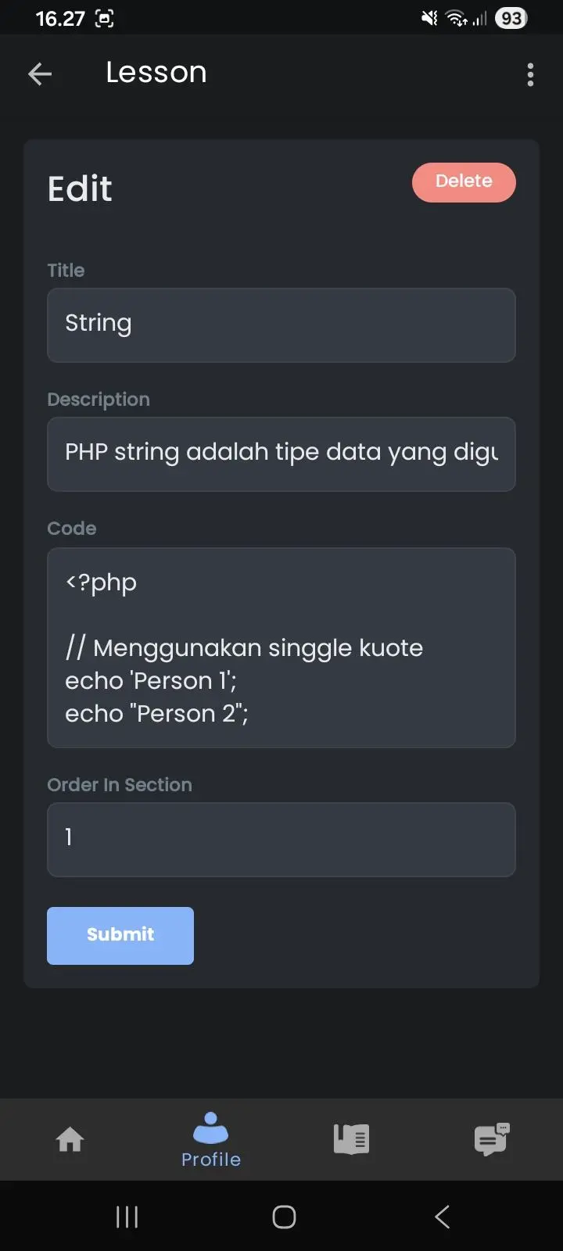Tap the battery indicator showing 93
The width and height of the screenshot is (563, 1251).
pyautogui.click(x=511, y=18)
